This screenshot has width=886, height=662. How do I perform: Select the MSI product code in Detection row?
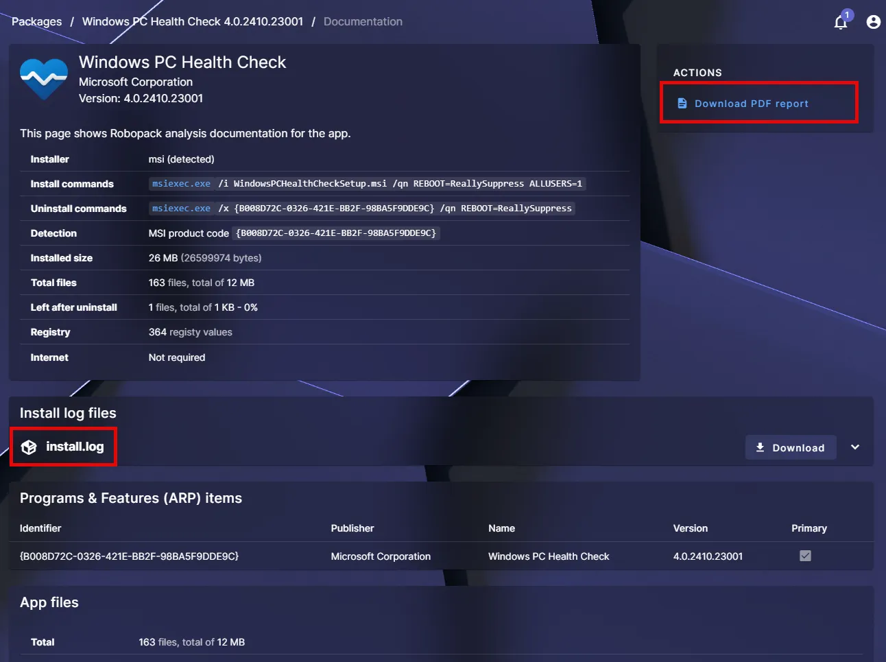[336, 233]
